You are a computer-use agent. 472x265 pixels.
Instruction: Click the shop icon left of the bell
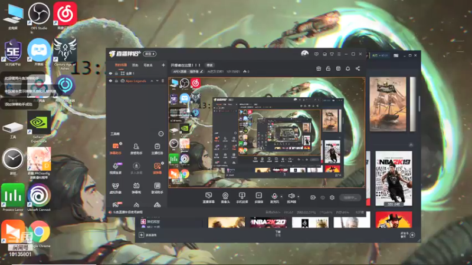(x=338, y=68)
